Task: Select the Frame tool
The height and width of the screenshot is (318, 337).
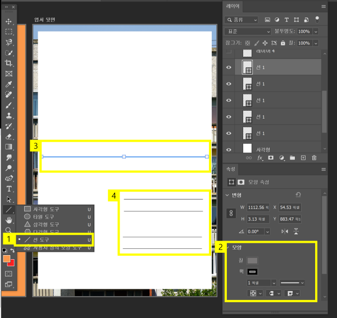Action: click(x=8, y=74)
